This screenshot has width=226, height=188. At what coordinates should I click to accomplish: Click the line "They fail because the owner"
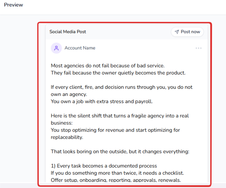pyautogui.click(x=118, y=73)
